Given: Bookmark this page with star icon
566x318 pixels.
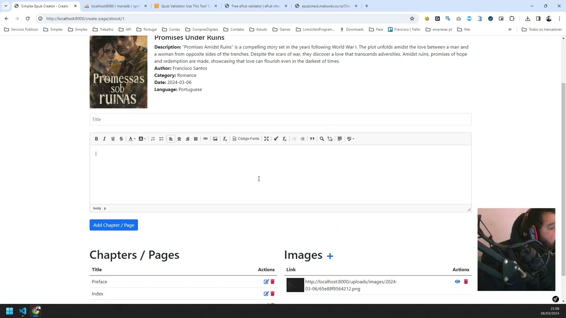Looking at the screenshot, I should (412, 19).
